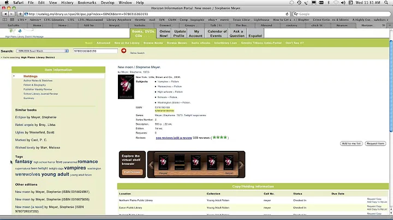Switch to the cookery browser tab
The width and height of the screenshot is (393, 220).
291,25
